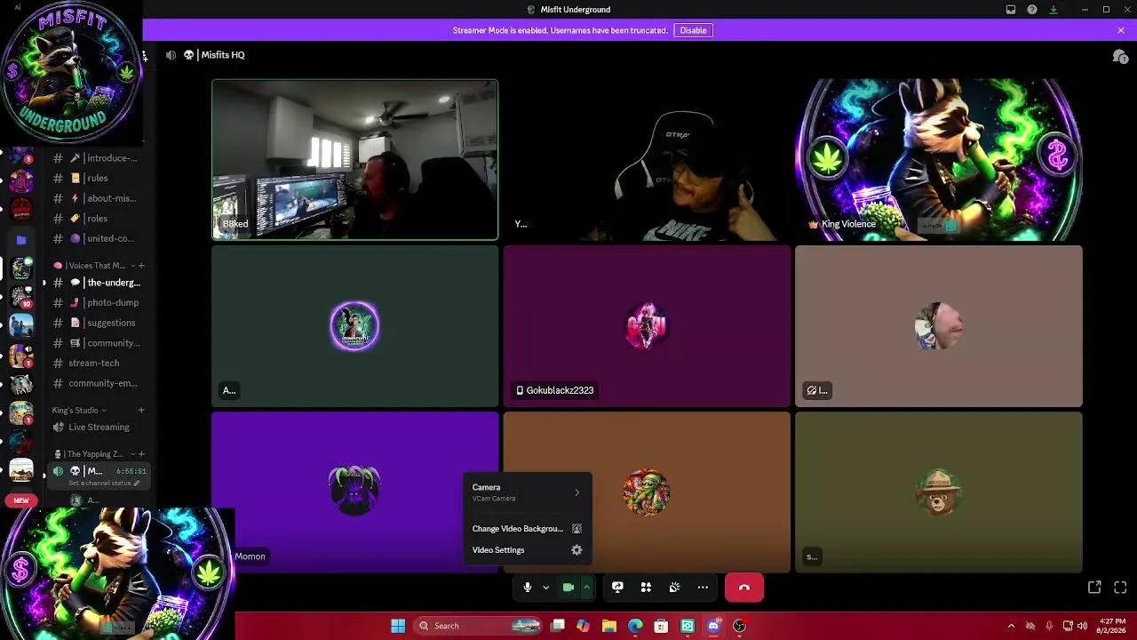The height and width of the screenshot is (640, 1137).
Task: Open the taskbar clock and date
Action: coord(1112,626)
